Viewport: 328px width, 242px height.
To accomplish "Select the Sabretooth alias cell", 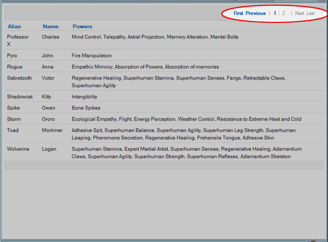I will coord(19,78).
